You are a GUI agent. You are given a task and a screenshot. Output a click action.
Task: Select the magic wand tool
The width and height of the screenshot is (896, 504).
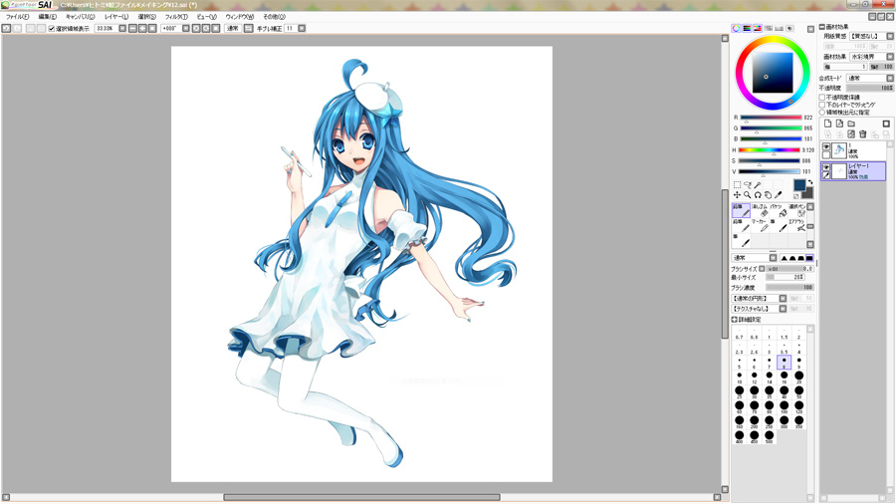(x=758, y=184)
